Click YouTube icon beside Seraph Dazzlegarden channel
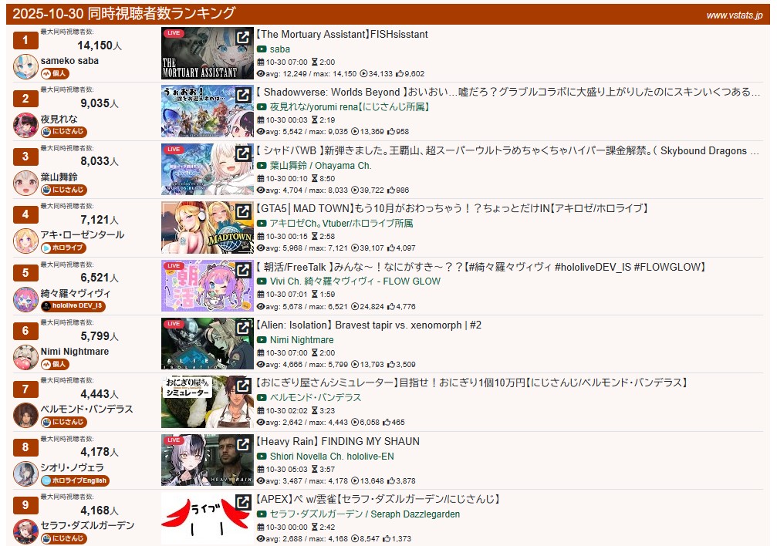777x546 pixels. pyautogui.click(x=262, y=515)
